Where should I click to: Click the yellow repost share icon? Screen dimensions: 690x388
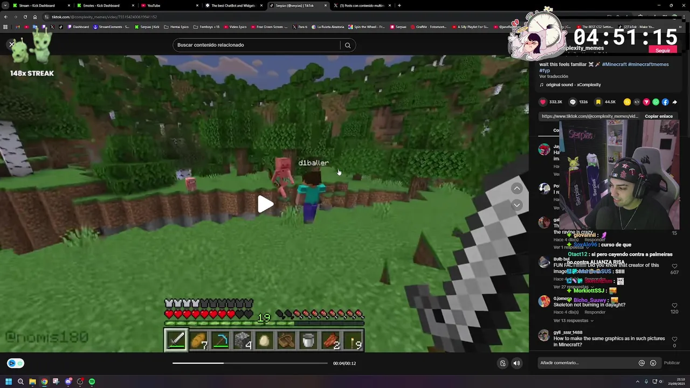tap(627, 102)
